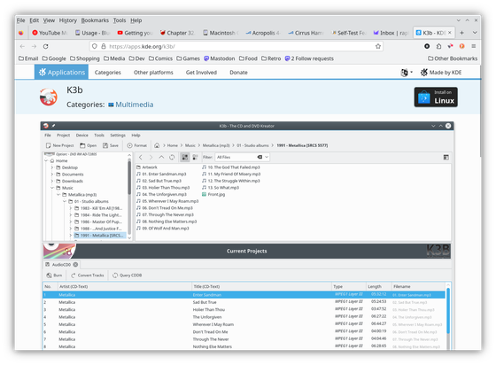Click the browser URL address field
Viewport: 496px width, 365px height.
[x=236, y=46]
